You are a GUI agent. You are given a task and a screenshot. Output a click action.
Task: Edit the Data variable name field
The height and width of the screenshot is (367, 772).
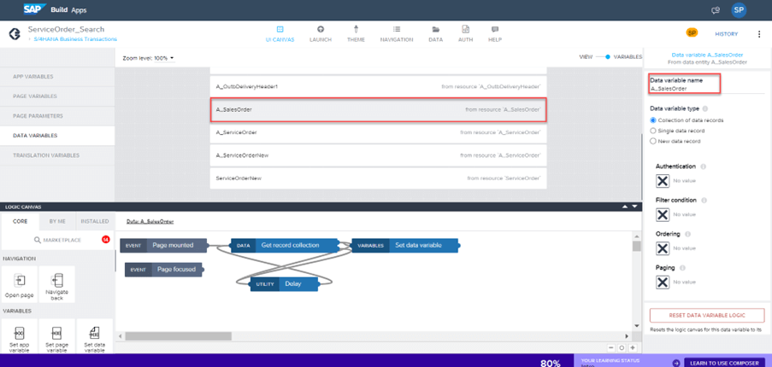click(706, 89)
